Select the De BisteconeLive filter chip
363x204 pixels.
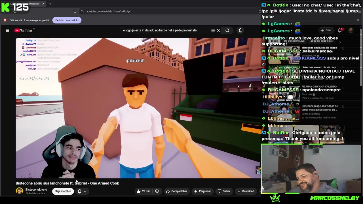point(294,41)
